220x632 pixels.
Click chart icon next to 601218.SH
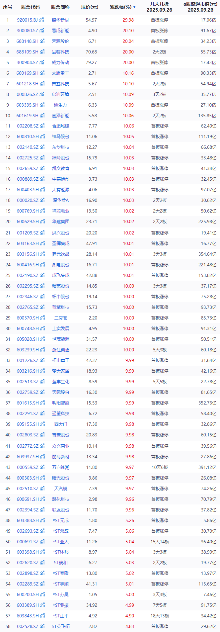point(42,84)
